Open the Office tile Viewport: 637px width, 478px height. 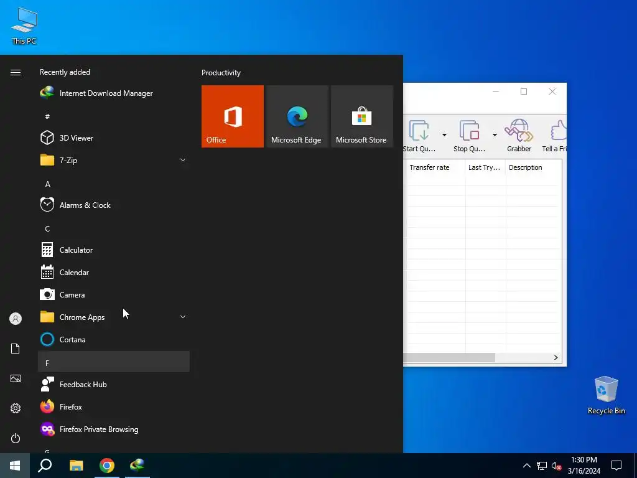[233, 116]
